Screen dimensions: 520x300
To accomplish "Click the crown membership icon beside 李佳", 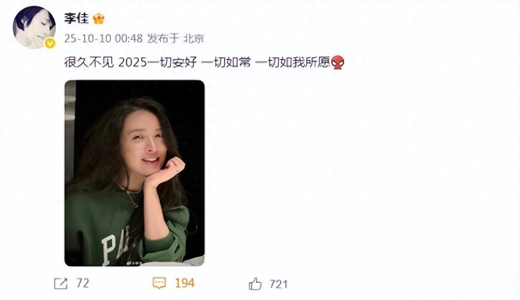I will (x=99, y=18).
